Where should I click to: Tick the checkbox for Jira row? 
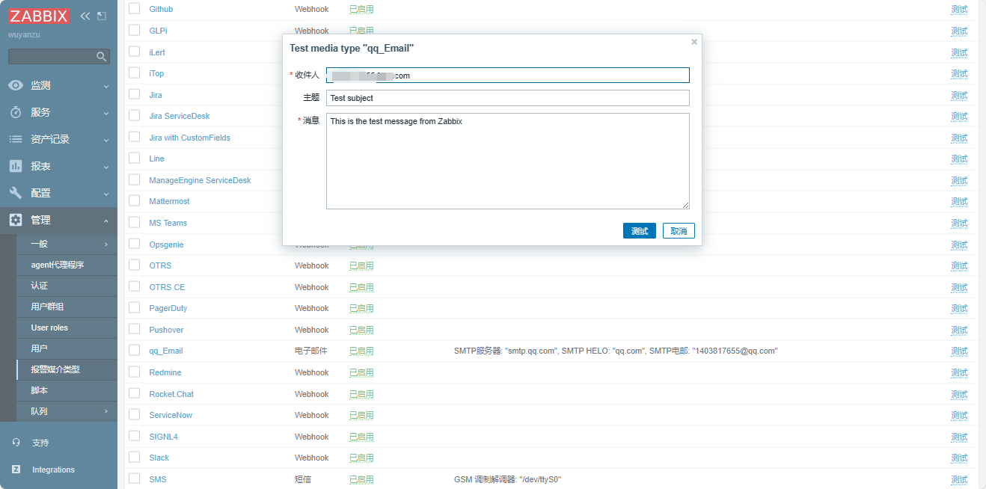(135, 94)
